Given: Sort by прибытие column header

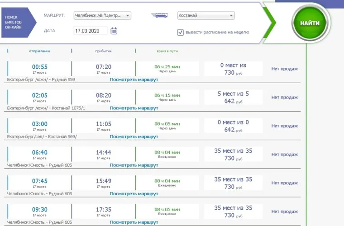Looking at the screenshot, I should 103,51.
